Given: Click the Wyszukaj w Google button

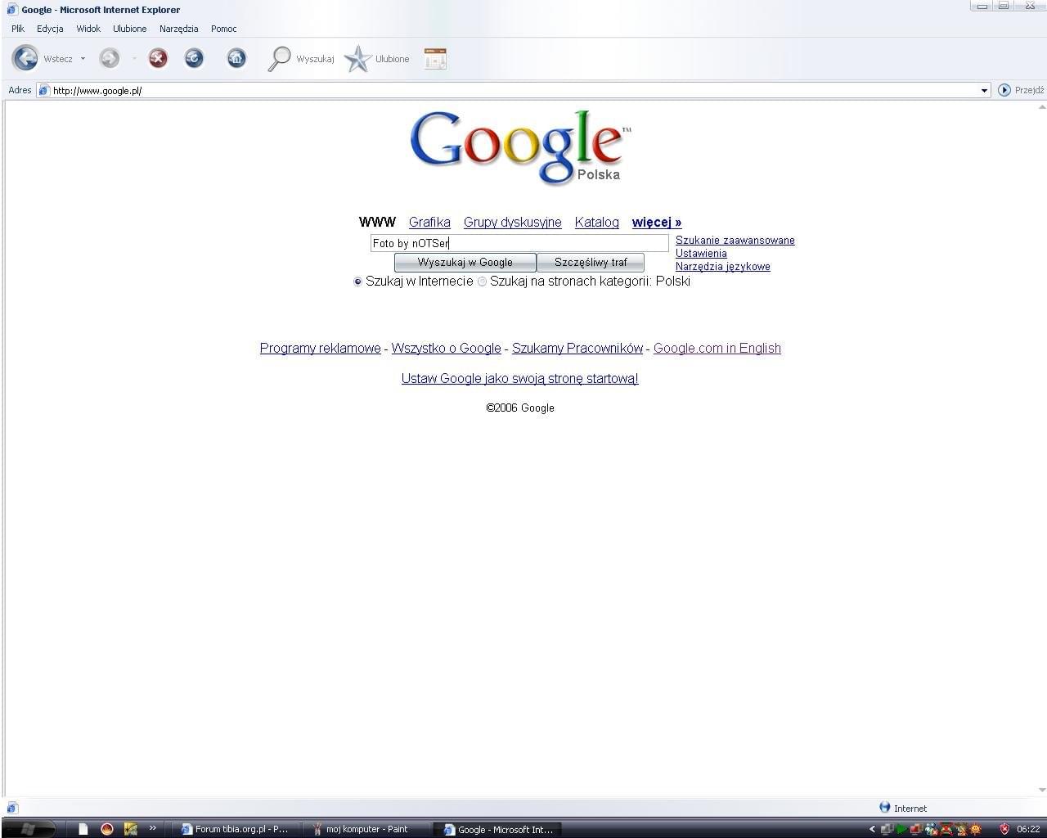Looking at the screenshot, I should [x=465, y=263].
